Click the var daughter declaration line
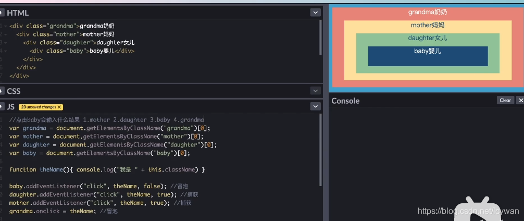Viewport: 524px width, 221px height. [113, 145]
